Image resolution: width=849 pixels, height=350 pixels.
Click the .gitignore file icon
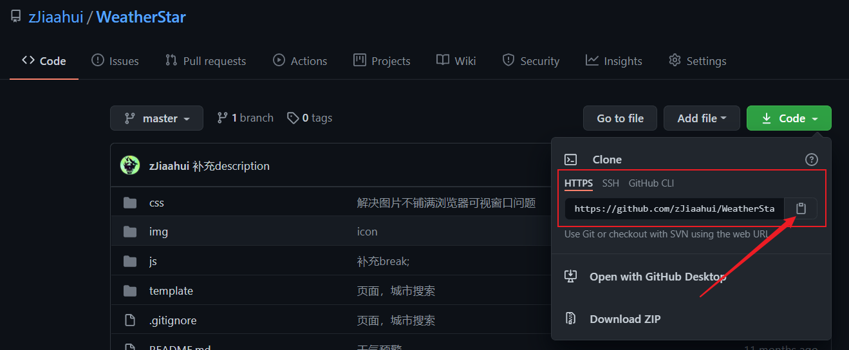(130, 320)
